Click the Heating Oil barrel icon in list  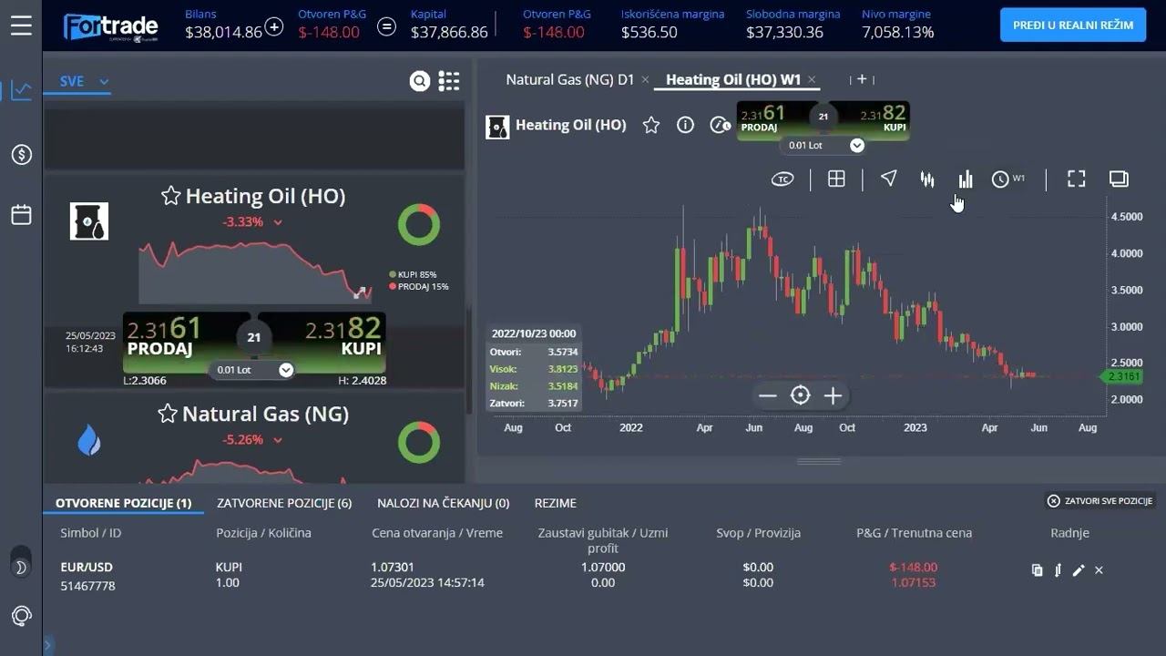pyautogui.click(x=89, y=221)
